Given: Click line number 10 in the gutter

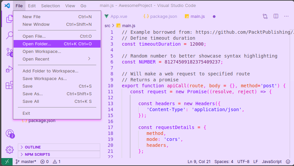Looking at the screenshot, I should point(110,86).
